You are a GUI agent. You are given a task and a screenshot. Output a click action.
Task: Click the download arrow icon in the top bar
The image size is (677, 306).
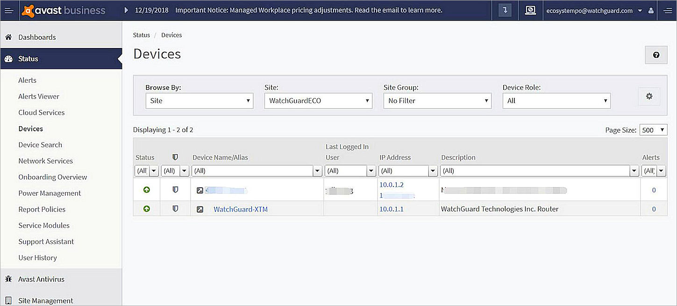tap(504, 10)
